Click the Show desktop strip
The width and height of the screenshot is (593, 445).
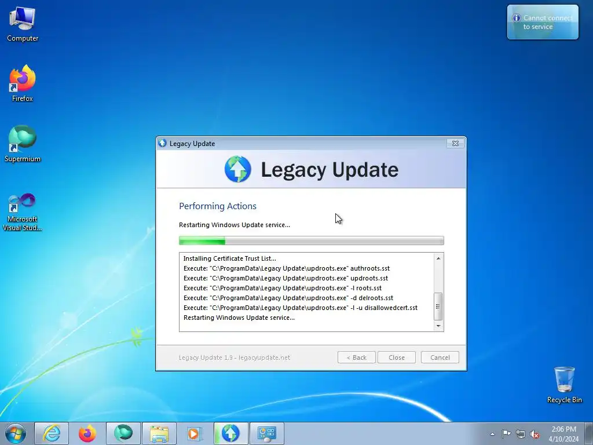589,433
